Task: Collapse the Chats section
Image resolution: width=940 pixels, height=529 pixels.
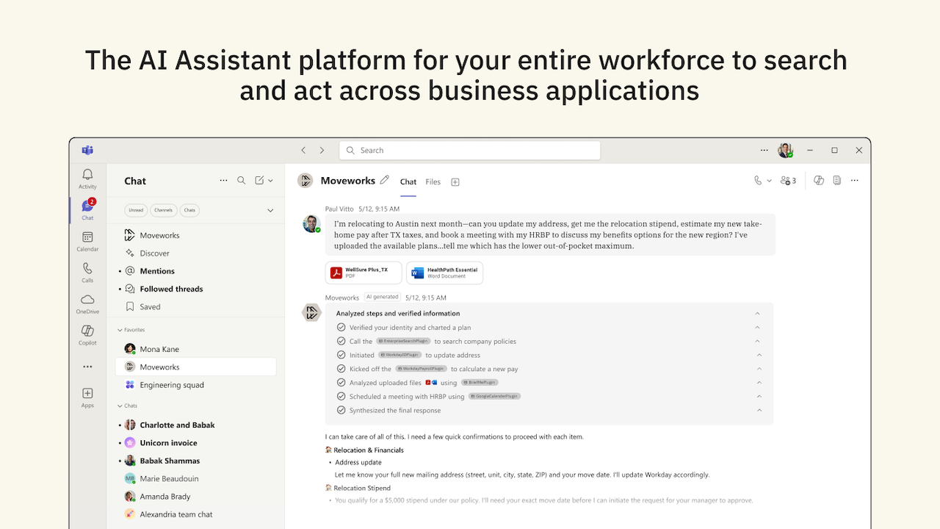Action: tap(120, 406)
